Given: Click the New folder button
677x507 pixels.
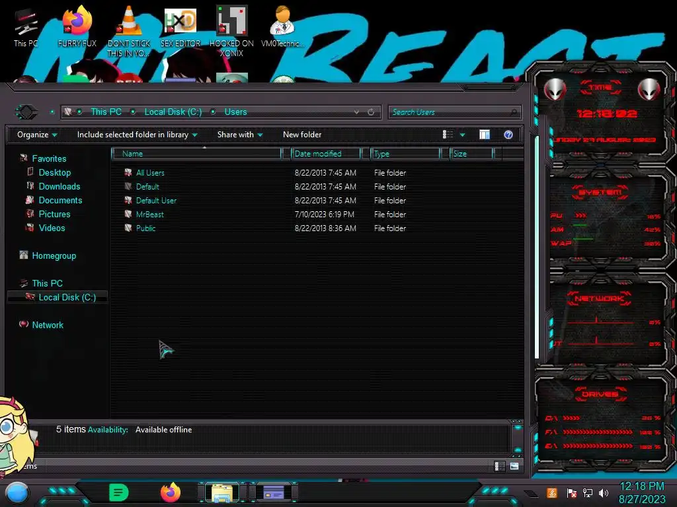Looking at the screenshot, I should tap(302, 135).
